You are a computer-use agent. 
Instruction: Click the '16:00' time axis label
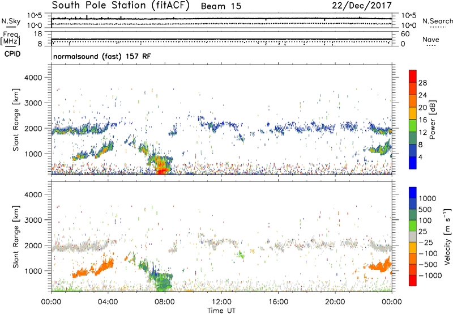click(x=278, y=302)
